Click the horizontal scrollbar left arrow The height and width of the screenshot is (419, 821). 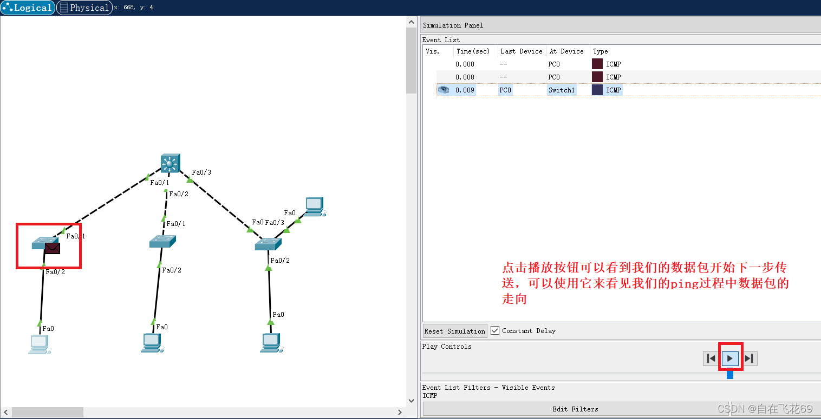click(6, 413)
